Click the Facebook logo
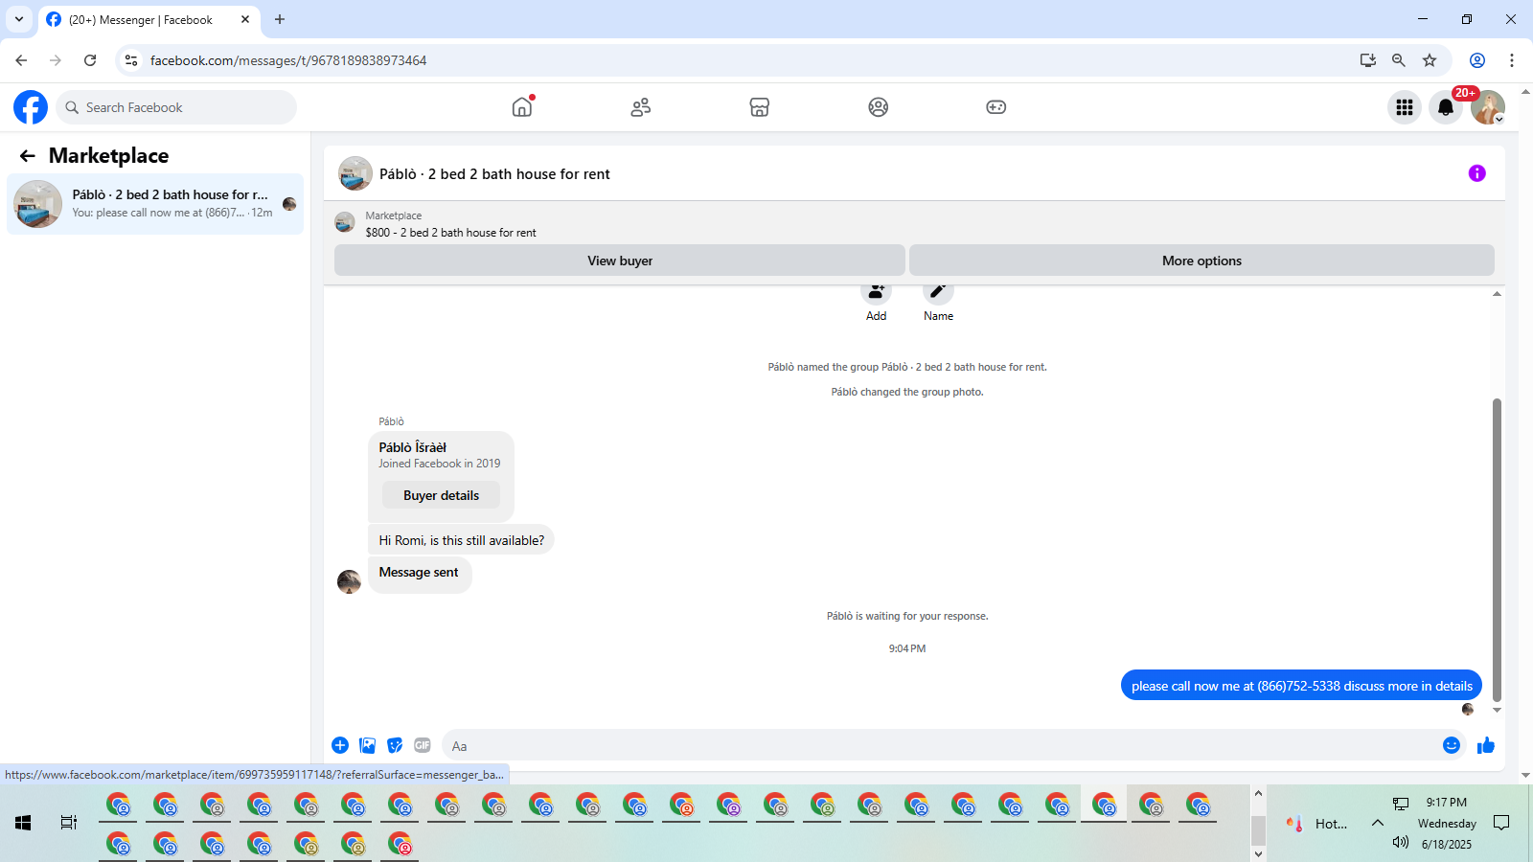The image size is (1533, 862). (31, 107)
